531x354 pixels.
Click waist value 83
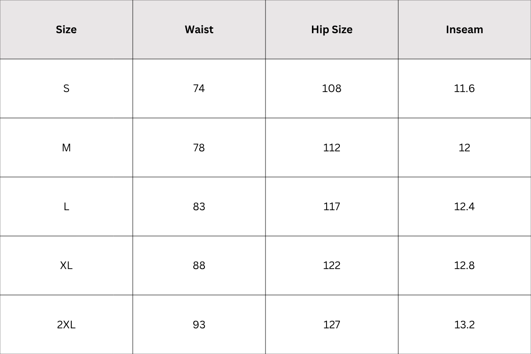point(199,207)
